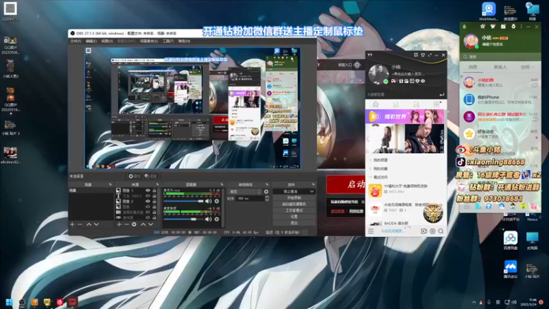
Task: Open 场景集合(S) menu in OBS
Action: [149, 41]
